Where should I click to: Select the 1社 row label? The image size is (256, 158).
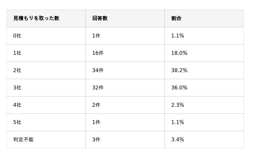17,53
